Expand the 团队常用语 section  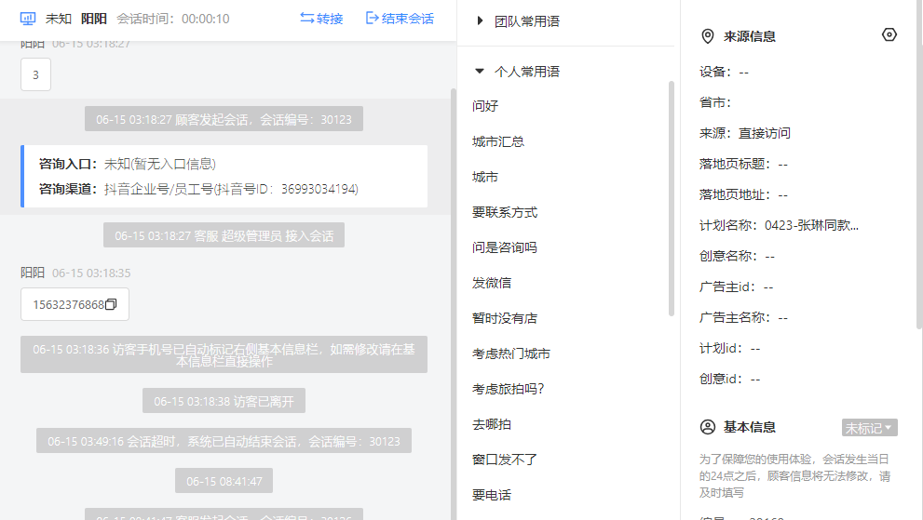(480, 21)
